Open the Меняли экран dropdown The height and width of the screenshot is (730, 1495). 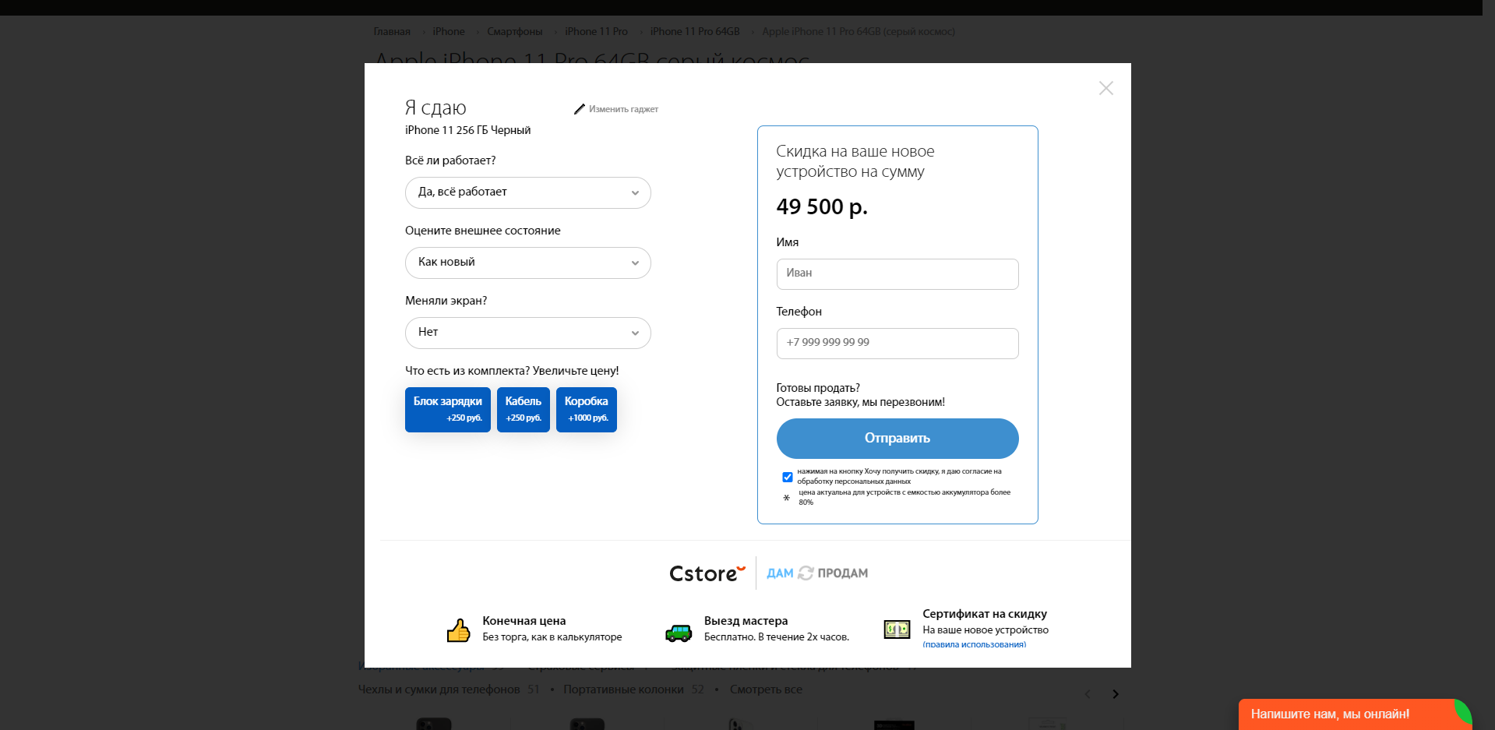click(x=527, y=333)
